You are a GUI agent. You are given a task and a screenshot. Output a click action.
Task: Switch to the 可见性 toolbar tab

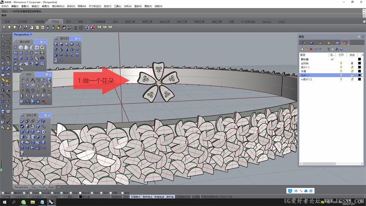coord(55,22)
